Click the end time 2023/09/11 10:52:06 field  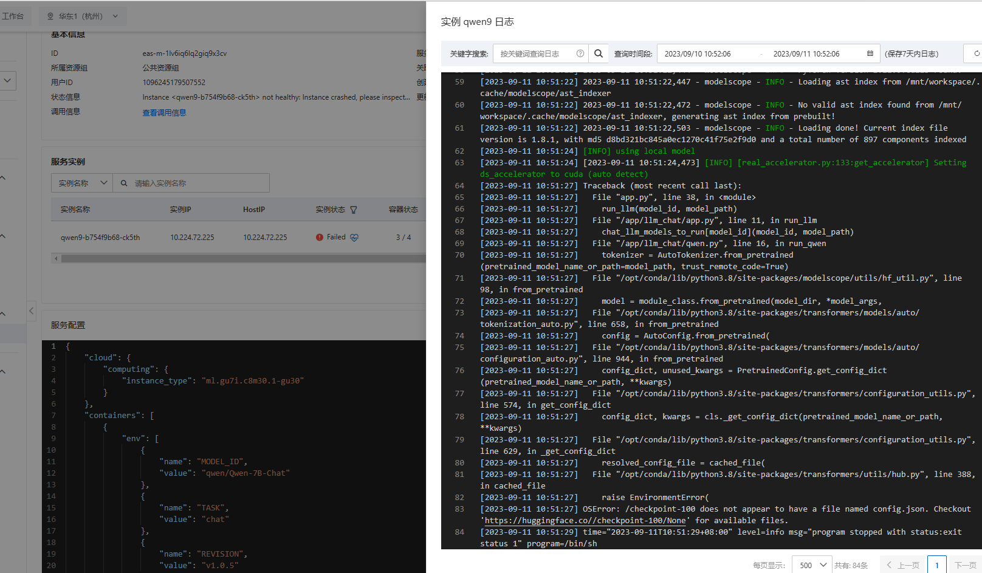[x=806, y=53]
